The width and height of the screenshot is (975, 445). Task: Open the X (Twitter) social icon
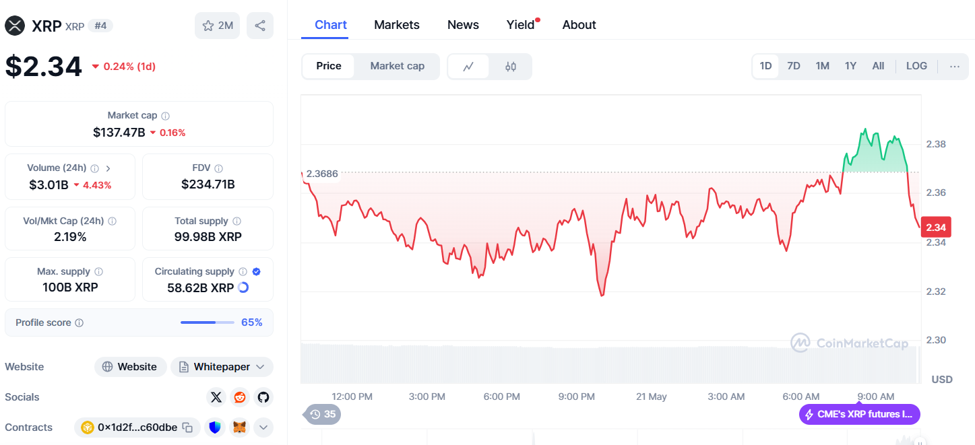tap(216, 397)
